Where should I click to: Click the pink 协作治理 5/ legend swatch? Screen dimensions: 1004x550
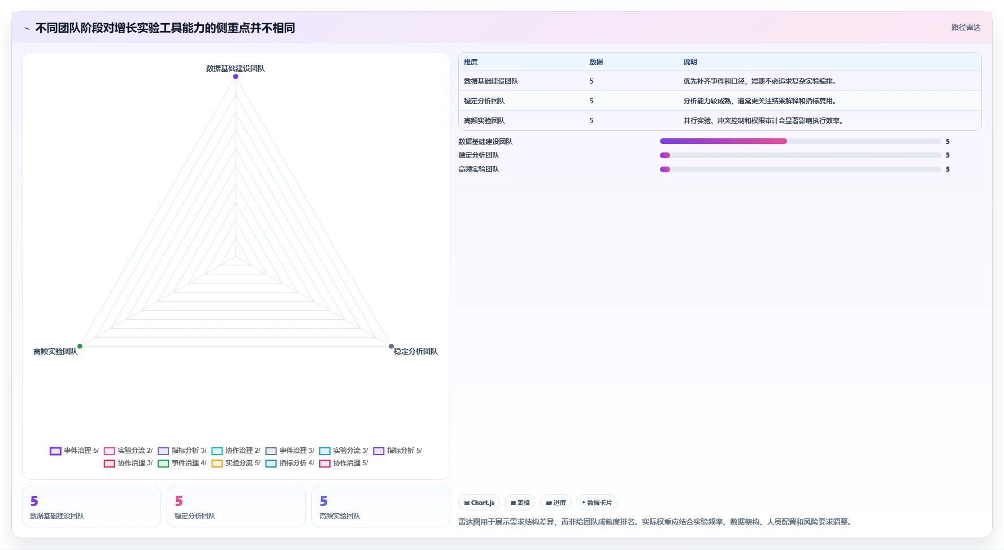[325, 464]
